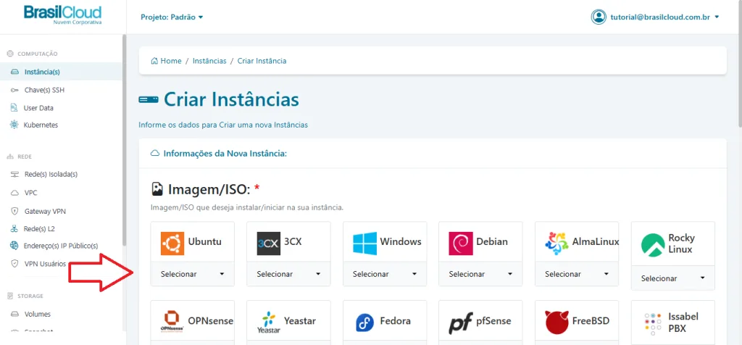Expand the Projeto: Padrão project selector
This screenshot has width=742, height=345.
(x=172, y=17)
